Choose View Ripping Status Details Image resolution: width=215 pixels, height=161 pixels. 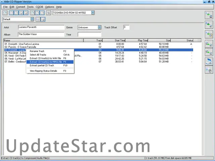tap(50, 71)
